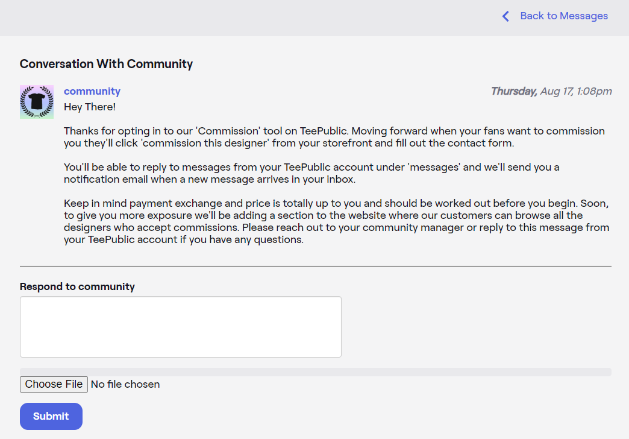Click the Choose File button

click(54, 384)
